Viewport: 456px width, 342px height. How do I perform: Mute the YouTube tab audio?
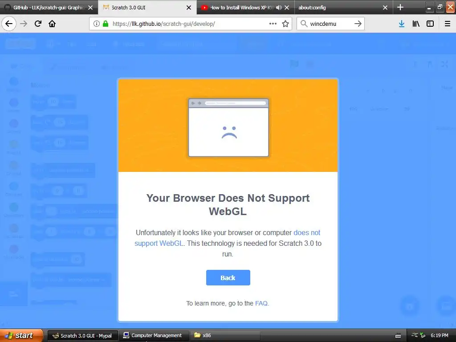279,8
